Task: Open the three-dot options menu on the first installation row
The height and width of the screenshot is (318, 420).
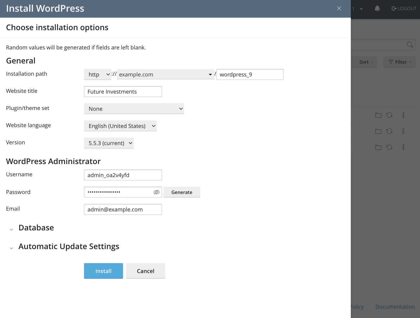Action: pyautogui.click(x=403, y=115)
